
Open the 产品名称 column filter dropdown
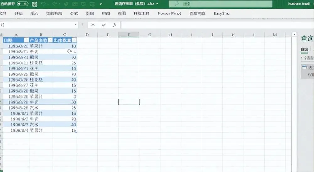pos(50,40)
